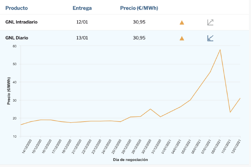Open the chart icon for GNL Intradiario

pyautogui.click(x=210, y=22)
